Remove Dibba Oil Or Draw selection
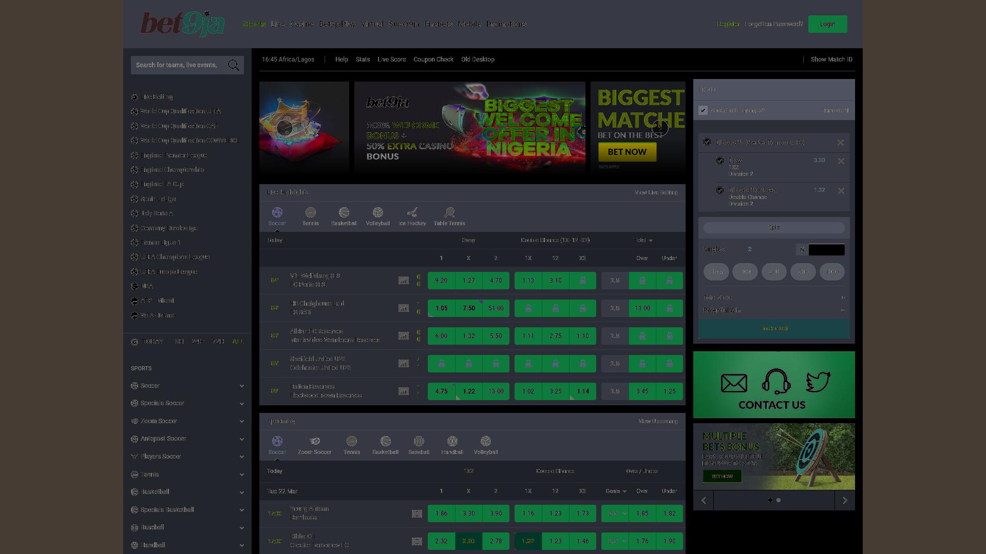 click(841, 191)
